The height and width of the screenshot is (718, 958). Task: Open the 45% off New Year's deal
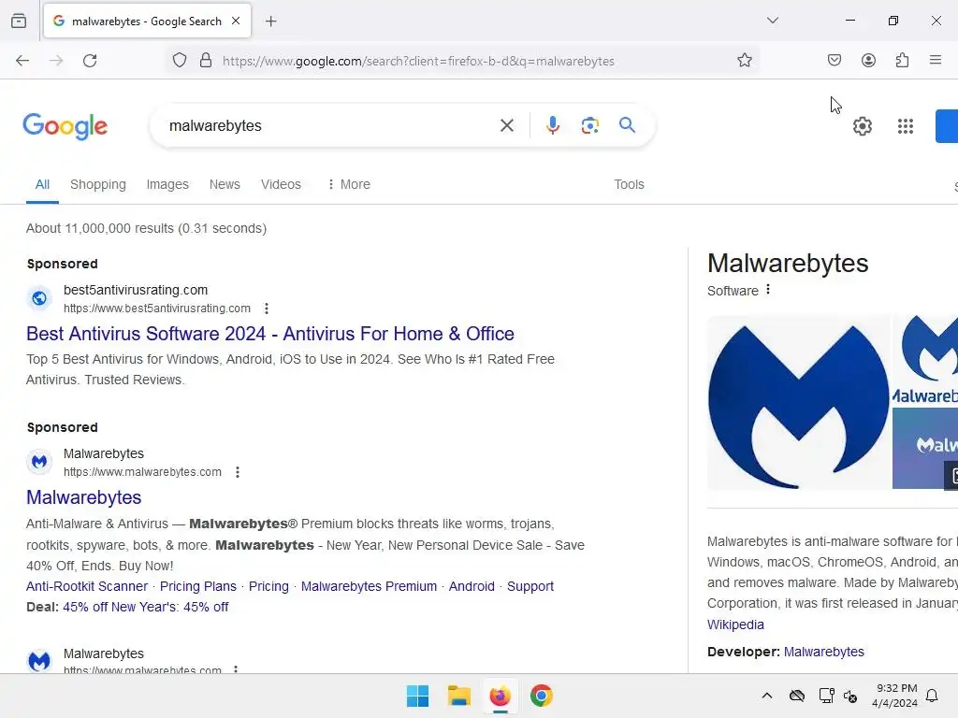(145, 607)
